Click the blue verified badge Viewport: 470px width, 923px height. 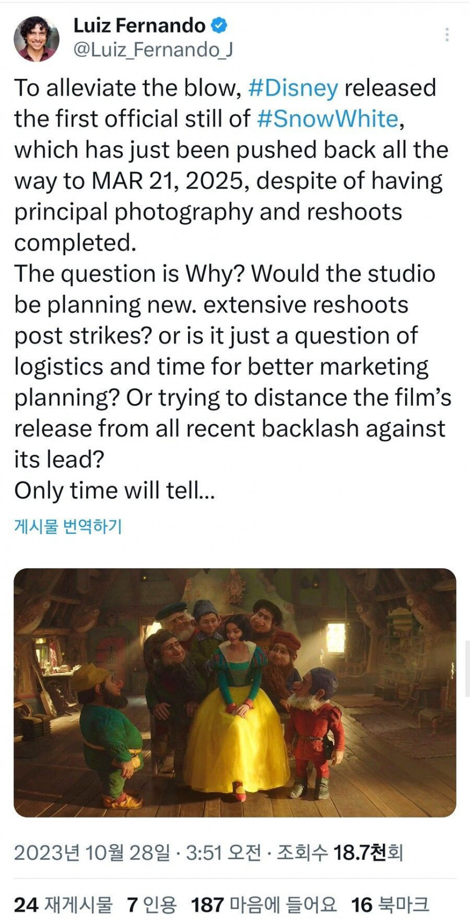[x=219, y=25]
